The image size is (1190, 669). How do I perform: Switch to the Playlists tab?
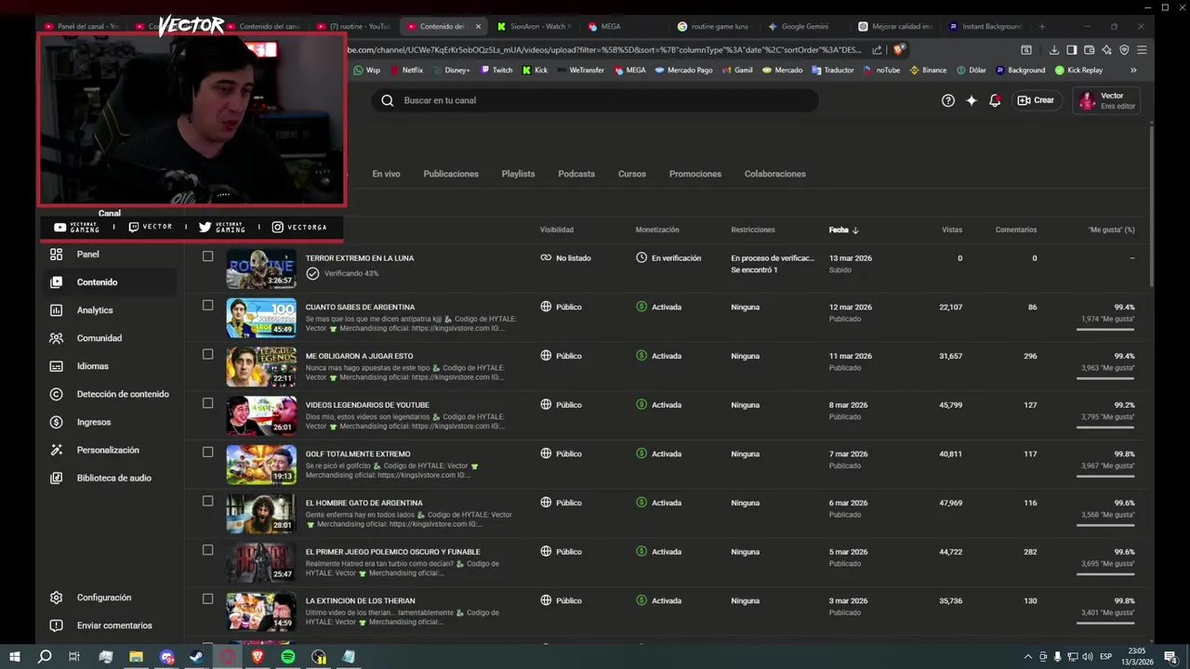point(518,174)
